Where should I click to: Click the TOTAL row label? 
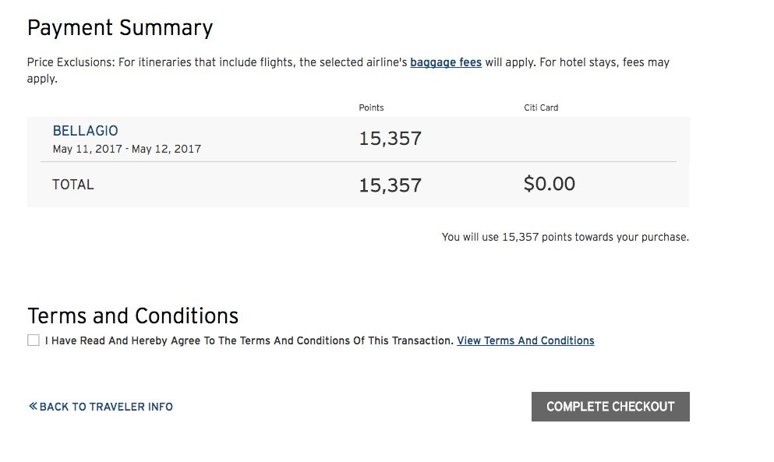(x=73, y=185)
